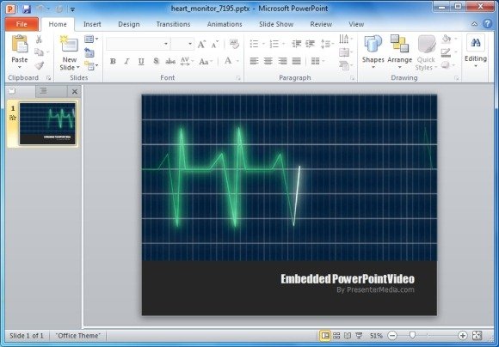Select slide 1 thumbnail
The width and height of the screenshot is (499, 347).
tap(47, 124)
